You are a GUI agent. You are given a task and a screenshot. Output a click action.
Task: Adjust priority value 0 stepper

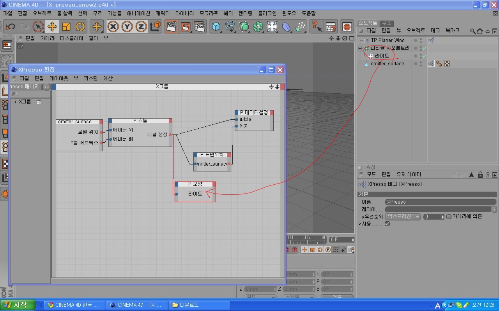pos(442,217)
